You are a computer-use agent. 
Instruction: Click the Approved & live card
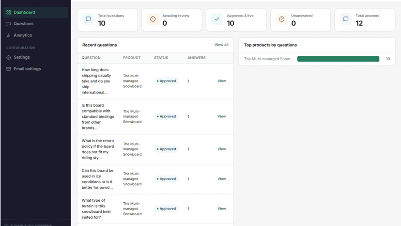tap(236, 20)
